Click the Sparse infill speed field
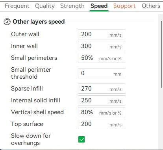Image resolution: width=163 pixels, height=150 pixels. point(102,89)
